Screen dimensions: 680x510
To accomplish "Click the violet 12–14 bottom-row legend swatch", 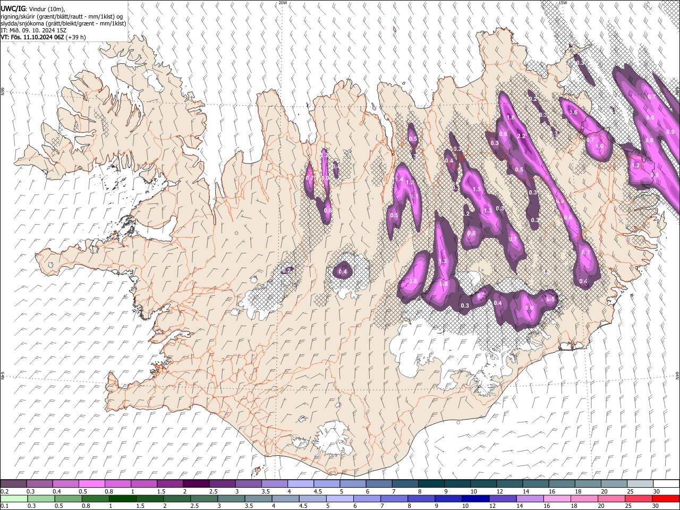I will (503, 498).
